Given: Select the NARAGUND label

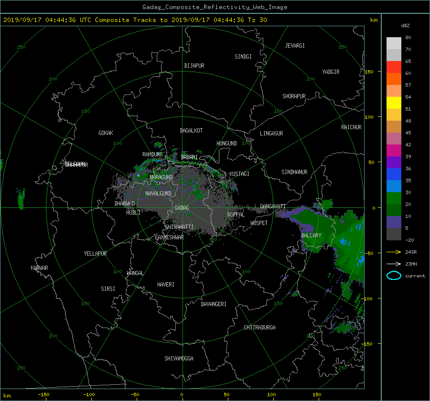Looking at the screenshot, I should pyautogui.click(x=161, y=177).
